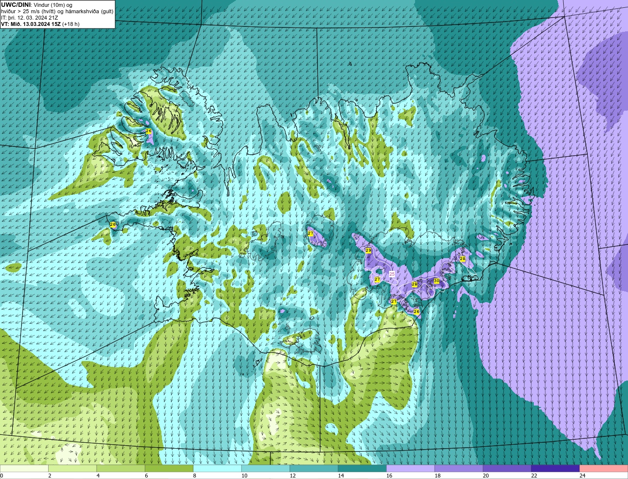Click the 6–8 m/s olive green legend swatch

169,469
